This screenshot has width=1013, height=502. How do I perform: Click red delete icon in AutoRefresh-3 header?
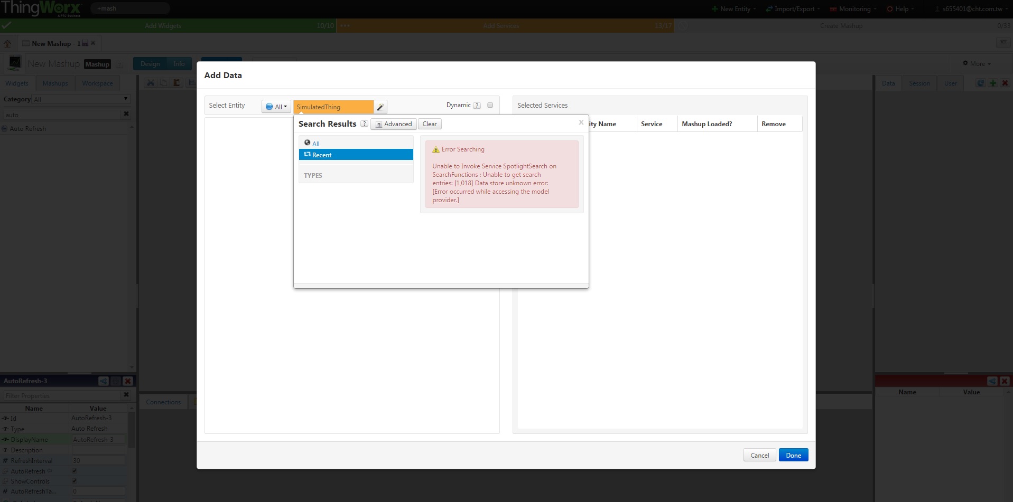pos(128,381)
